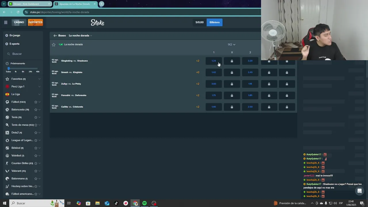The height and width of the screenshot is (207, 368).
Task: Open the notification center icon
Action: point(362,203)
